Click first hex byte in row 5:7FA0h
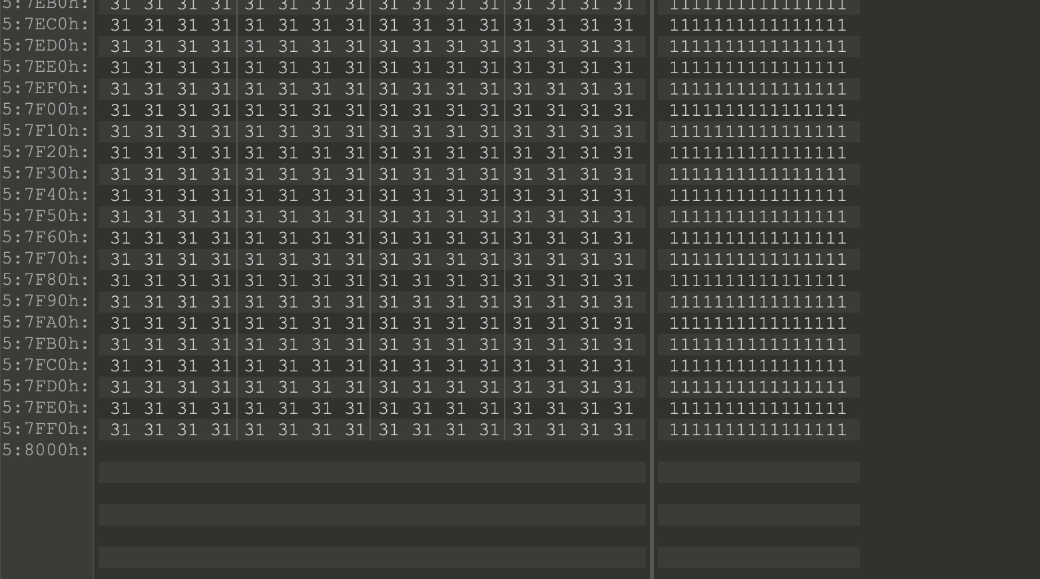 coord(121,323)
